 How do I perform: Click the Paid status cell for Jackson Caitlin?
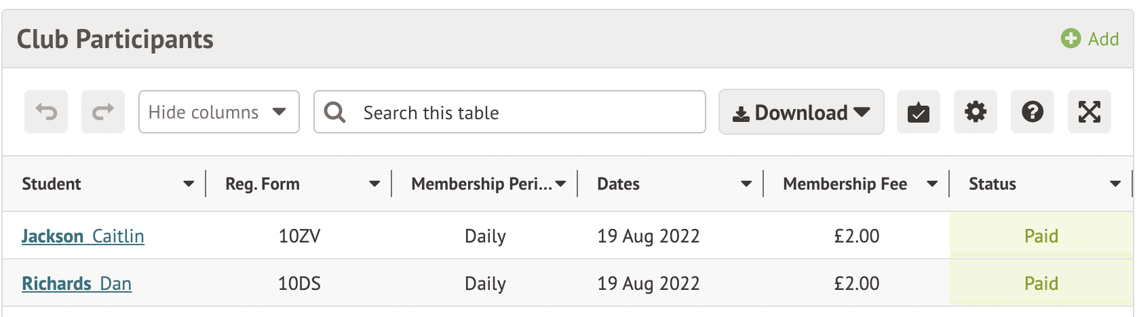pos(1041,236)
